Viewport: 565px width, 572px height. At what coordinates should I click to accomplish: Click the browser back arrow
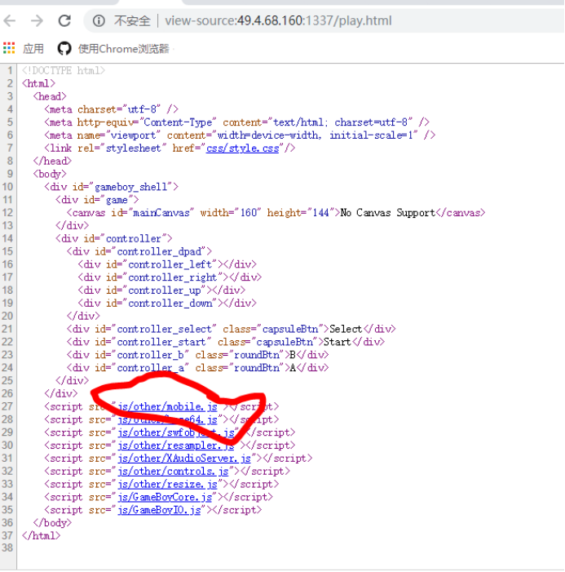pyautogui.click(x=13, y=20)
